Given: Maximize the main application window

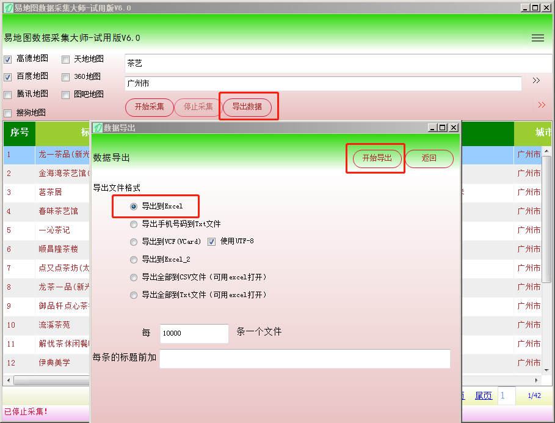Looking at the screenshot, I should [536, 8].
